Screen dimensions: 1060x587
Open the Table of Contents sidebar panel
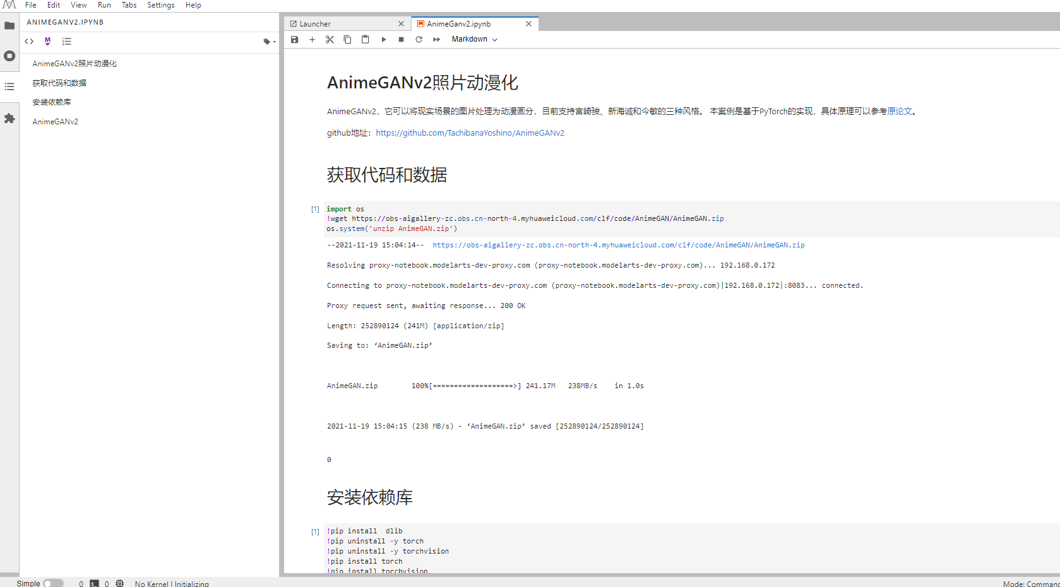click(x=9, y=86)
